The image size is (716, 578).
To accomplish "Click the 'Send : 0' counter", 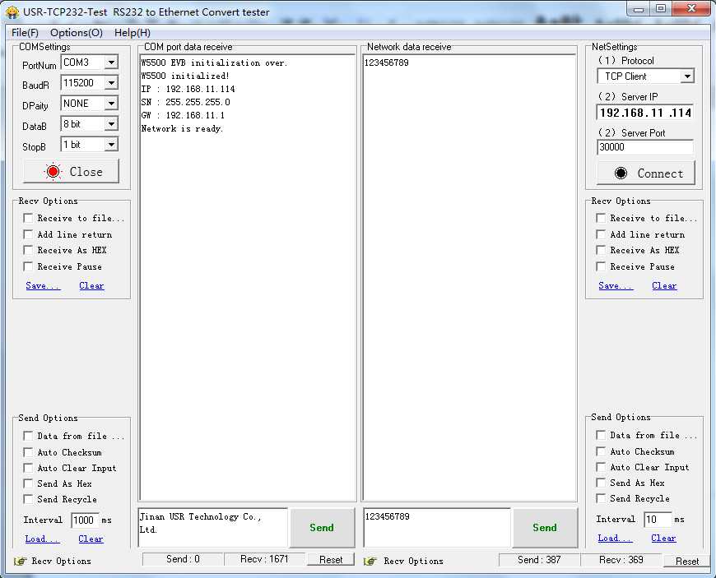I will coord(183,559).
